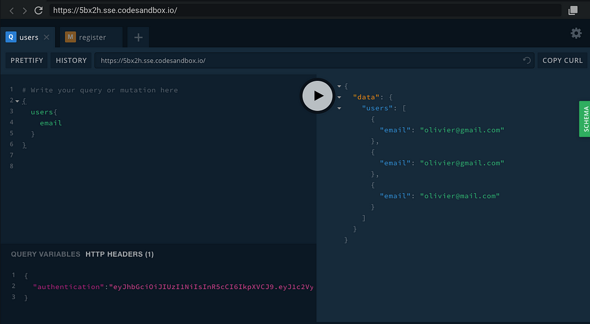Click the JWT token value in headers
590x324 pixels.
coord(211,287)
